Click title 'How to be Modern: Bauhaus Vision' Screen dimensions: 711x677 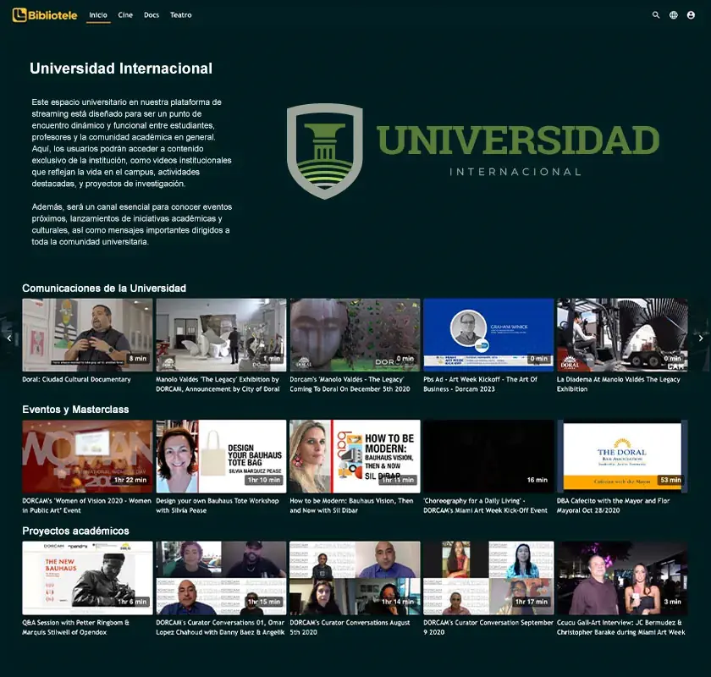point(351,505)
